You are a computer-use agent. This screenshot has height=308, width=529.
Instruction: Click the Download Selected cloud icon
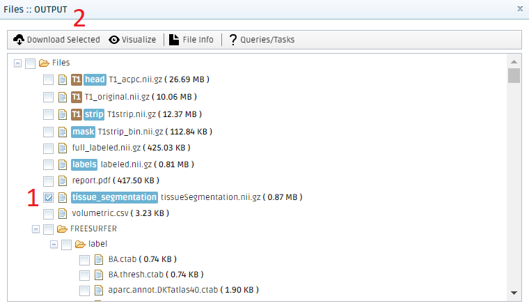(19, 40)
